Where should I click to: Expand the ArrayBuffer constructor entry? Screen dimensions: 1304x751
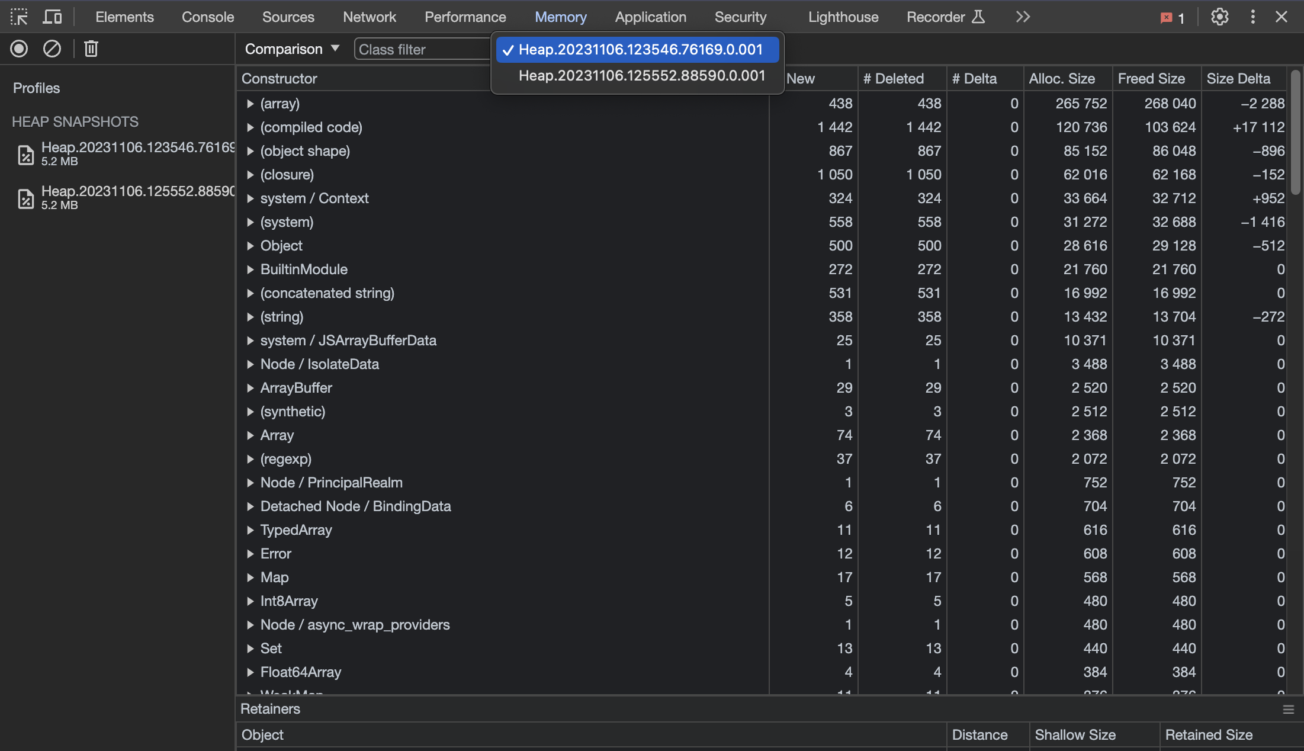(x=250, y=388)
